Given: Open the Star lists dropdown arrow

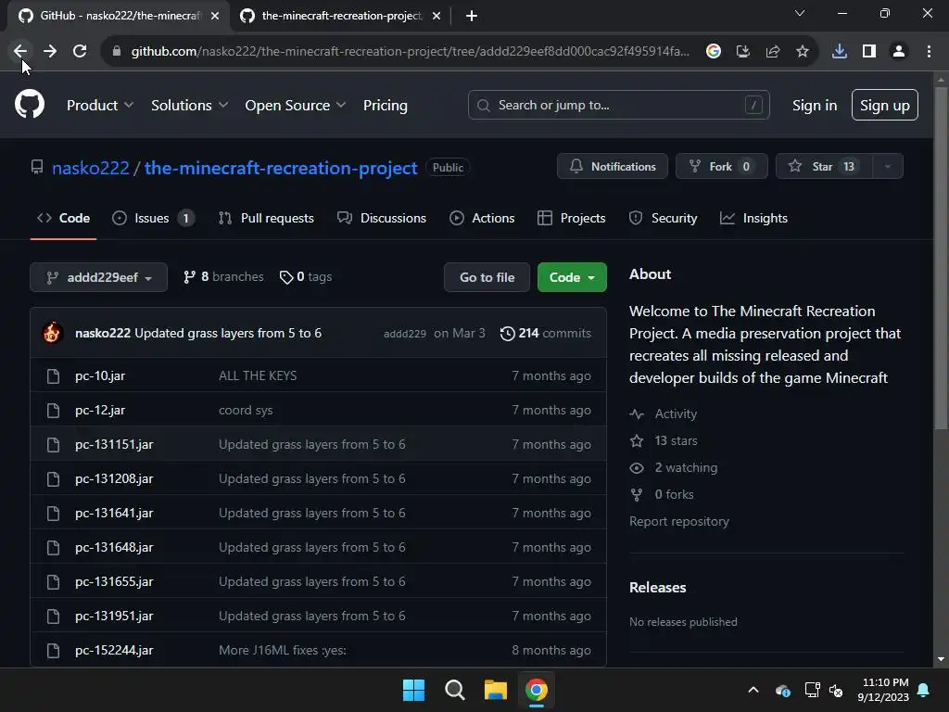Looking at the screenshot, I should 888,167.
